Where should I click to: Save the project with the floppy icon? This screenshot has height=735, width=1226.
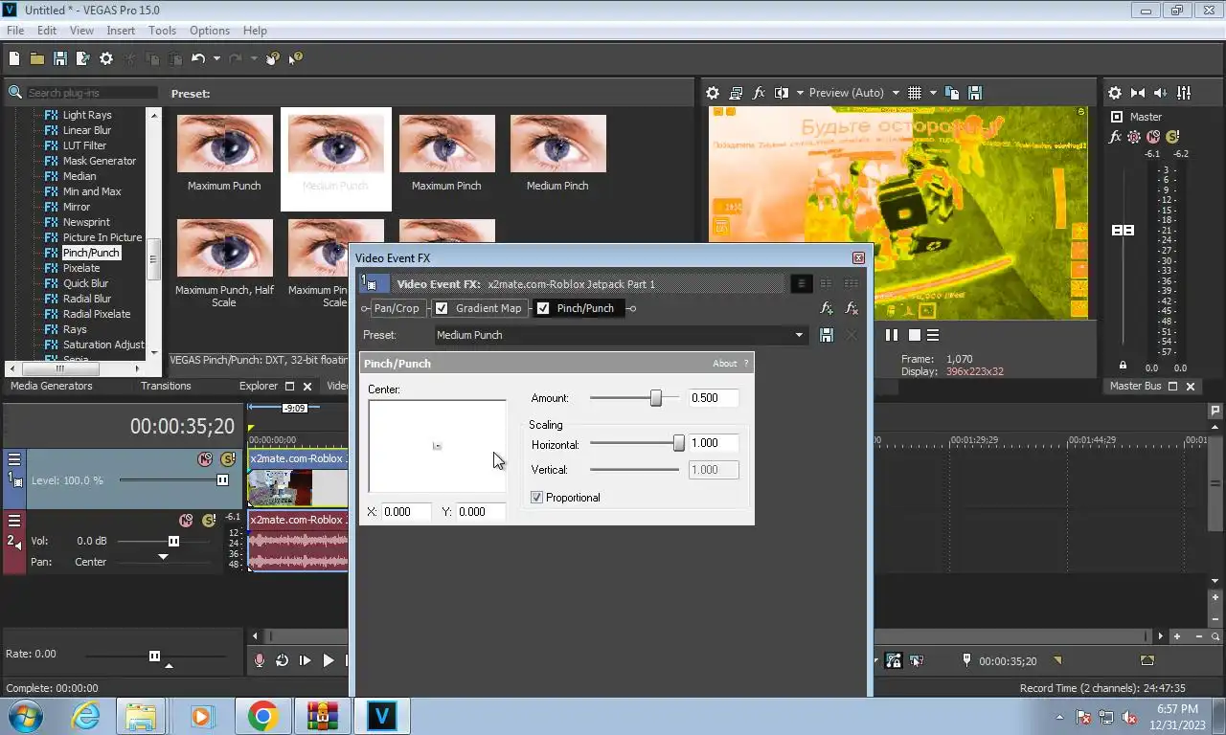[x=59, y=58]
